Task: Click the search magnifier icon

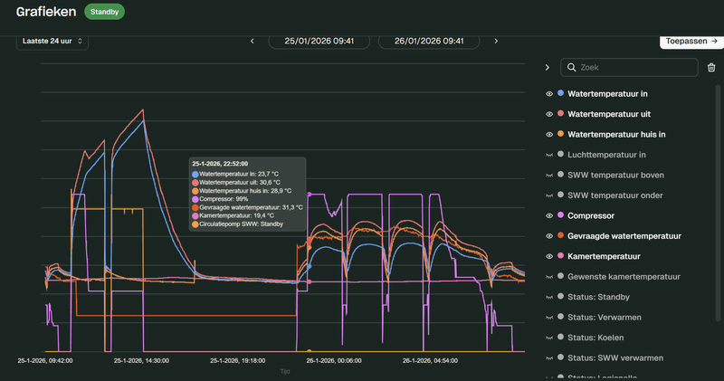Action: pyautogui.click(x=572, y=68)
